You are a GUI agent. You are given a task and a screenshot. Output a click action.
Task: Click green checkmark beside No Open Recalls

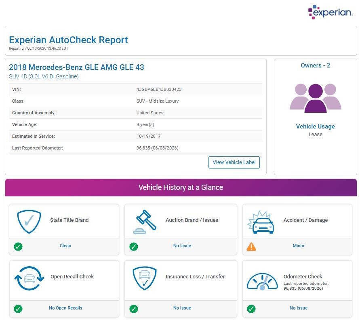[x=18, y=309]
